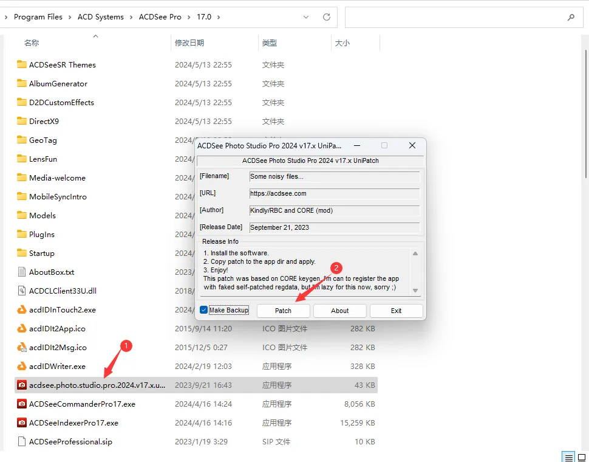
Task: Click the acdIDInTouch2.exe icon
Action: 22,309
